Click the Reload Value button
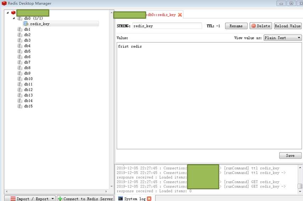303x201 pixels. coord(288,26)
